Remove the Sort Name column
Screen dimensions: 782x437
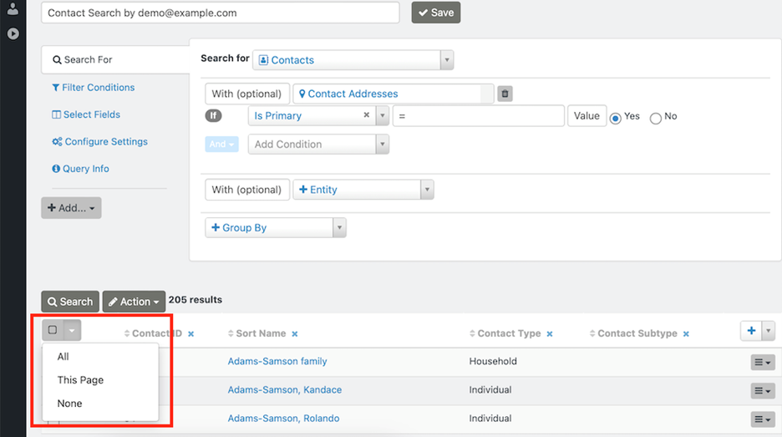click(x=295, y=334)
